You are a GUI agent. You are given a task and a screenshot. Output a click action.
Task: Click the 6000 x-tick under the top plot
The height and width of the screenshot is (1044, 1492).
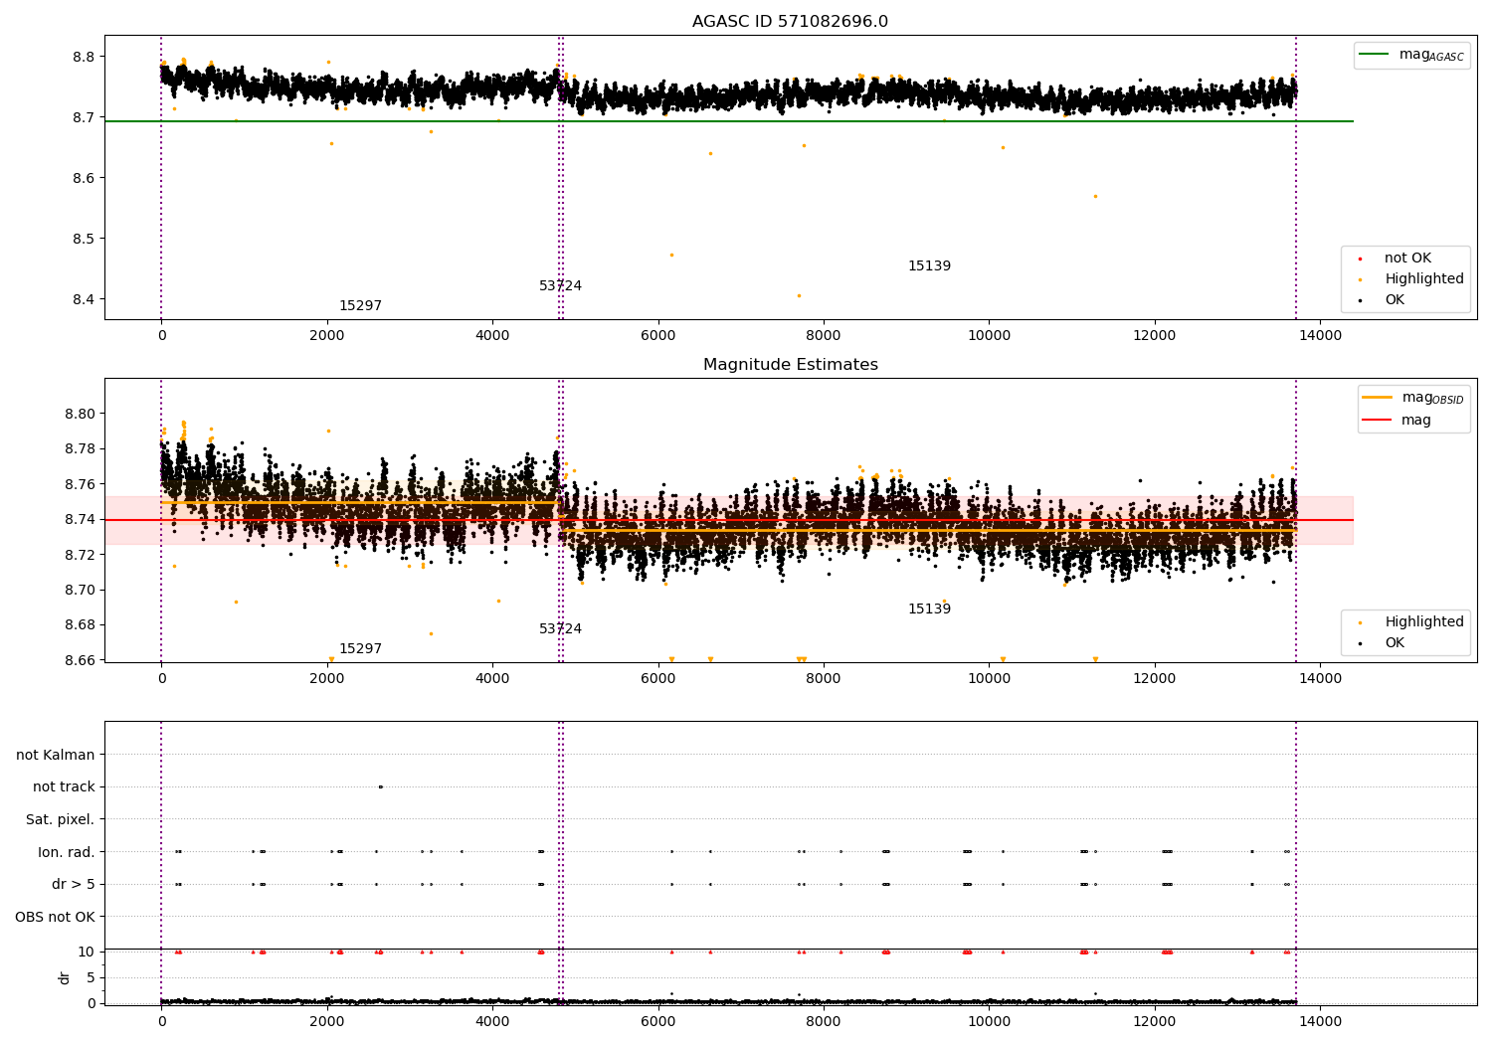[x=657, y=336]
